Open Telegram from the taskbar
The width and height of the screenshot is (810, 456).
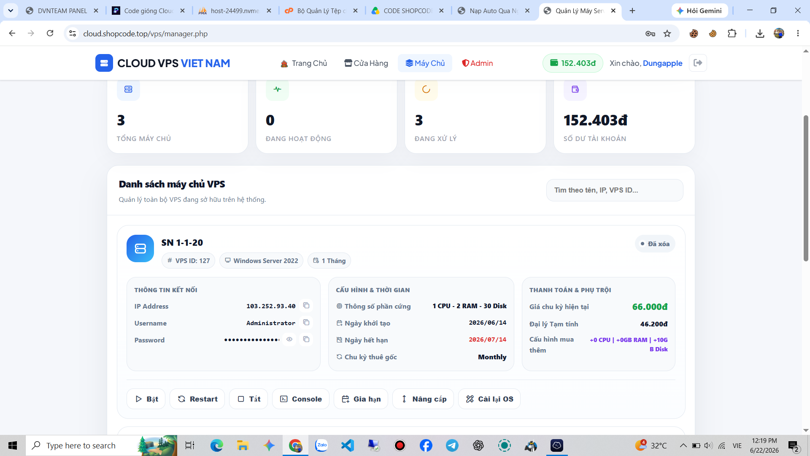[452, 445]
